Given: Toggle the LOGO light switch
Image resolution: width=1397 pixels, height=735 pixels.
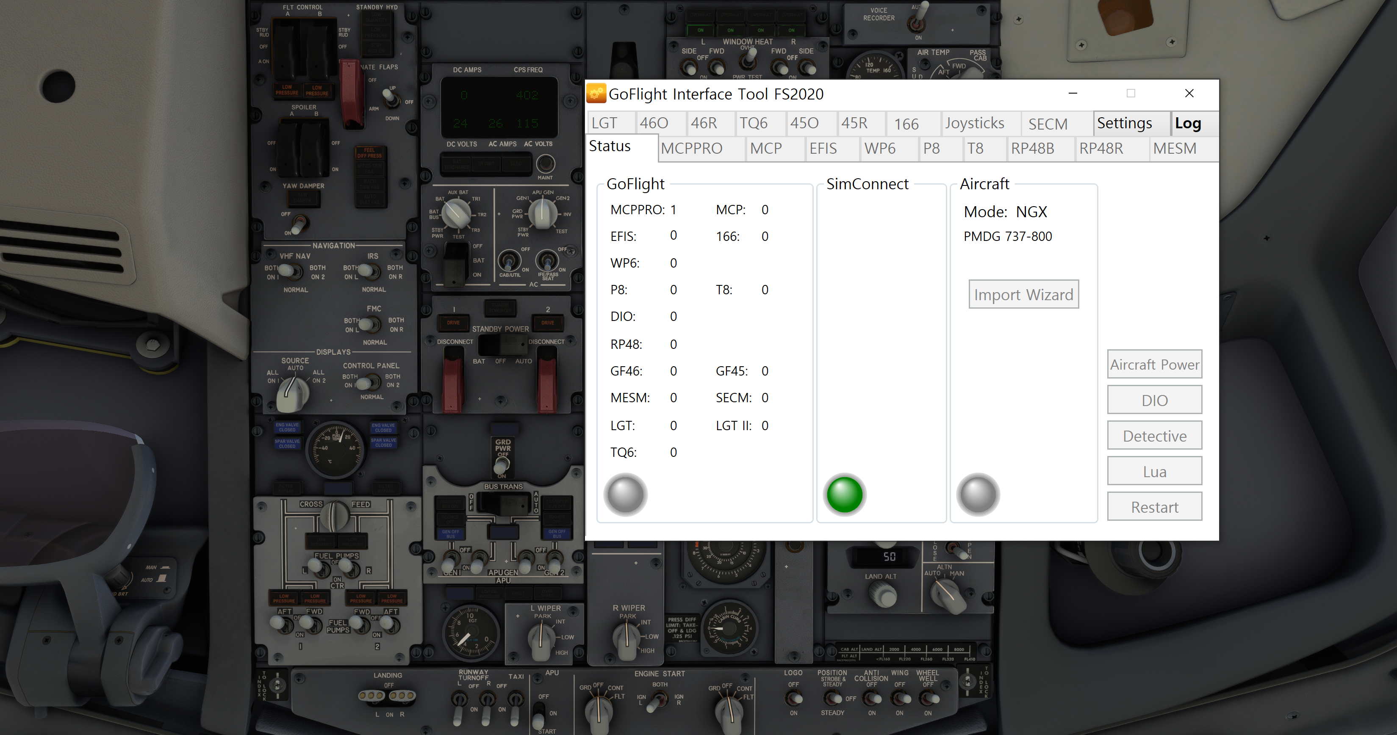Looking at the screenshot, I should (794, 699).
